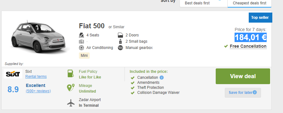Click the green fuel pump icon
Image resolution: width=283 pixels, height=113 pixels.
click(x=70, y=73)
